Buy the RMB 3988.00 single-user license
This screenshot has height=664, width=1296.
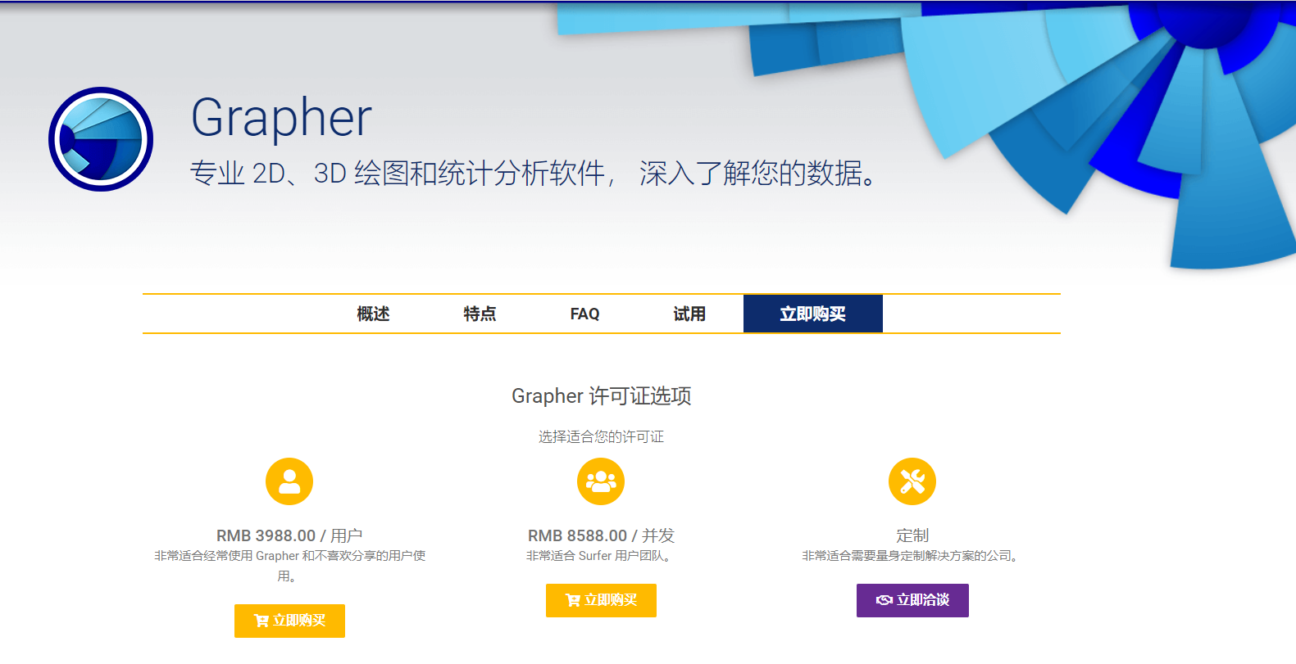click(x=289, y=621)
